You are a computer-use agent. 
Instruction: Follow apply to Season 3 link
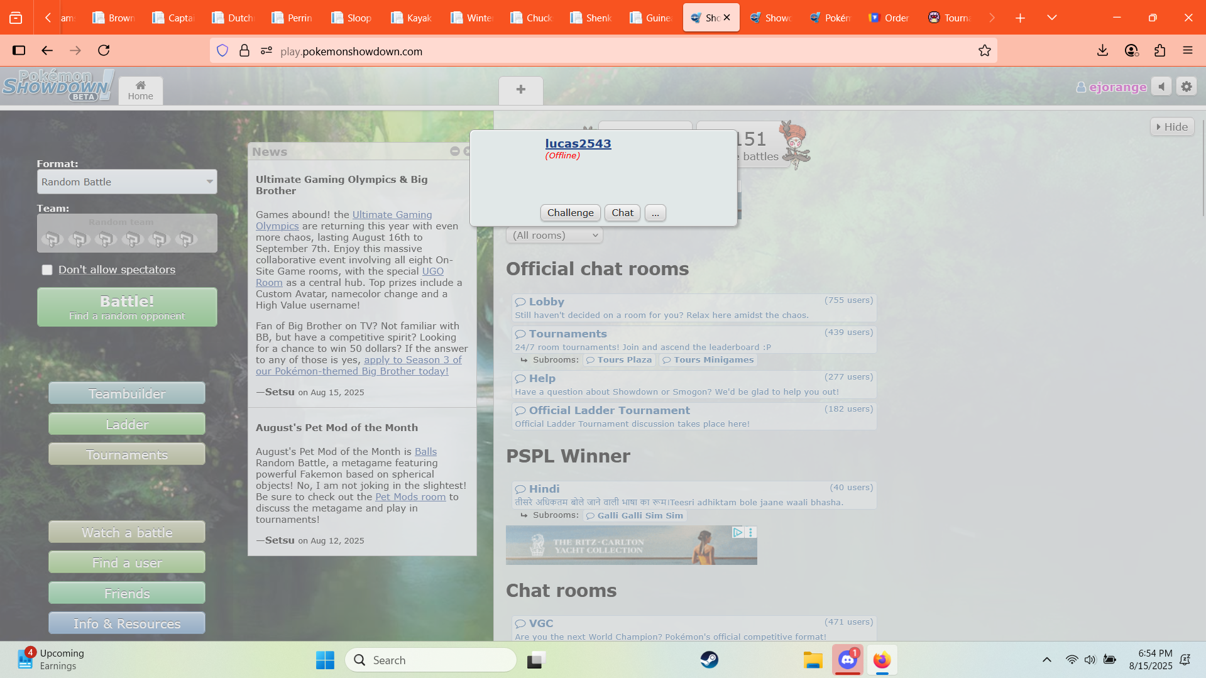tap(413, 360)
